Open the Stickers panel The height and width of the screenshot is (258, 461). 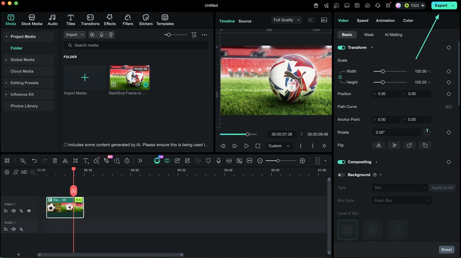145,20
